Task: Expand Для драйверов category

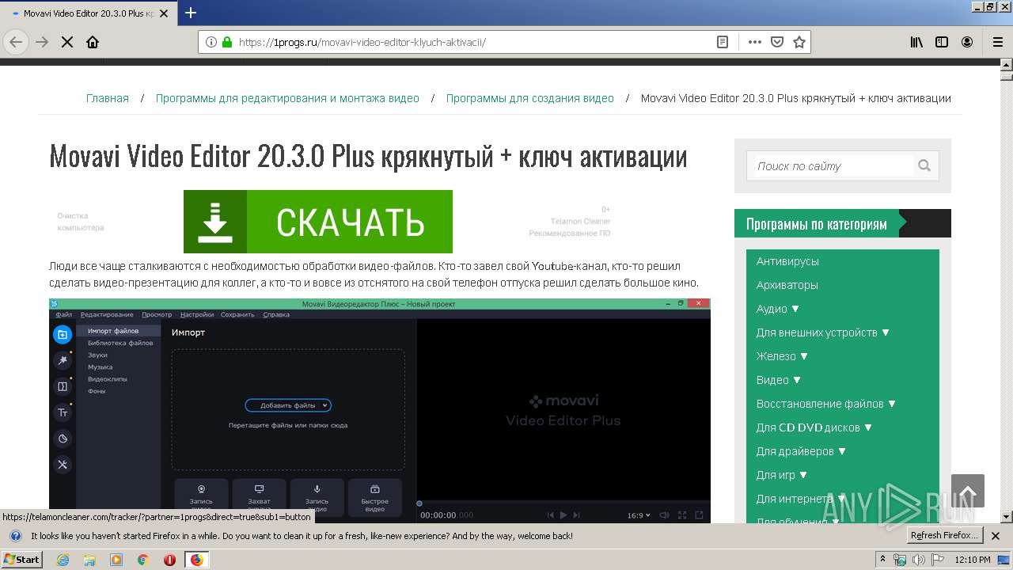Action: point(802,451)
